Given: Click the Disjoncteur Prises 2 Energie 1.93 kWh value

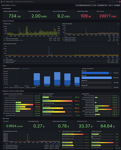Looking at the screenshot, I should tap(37, 105).
